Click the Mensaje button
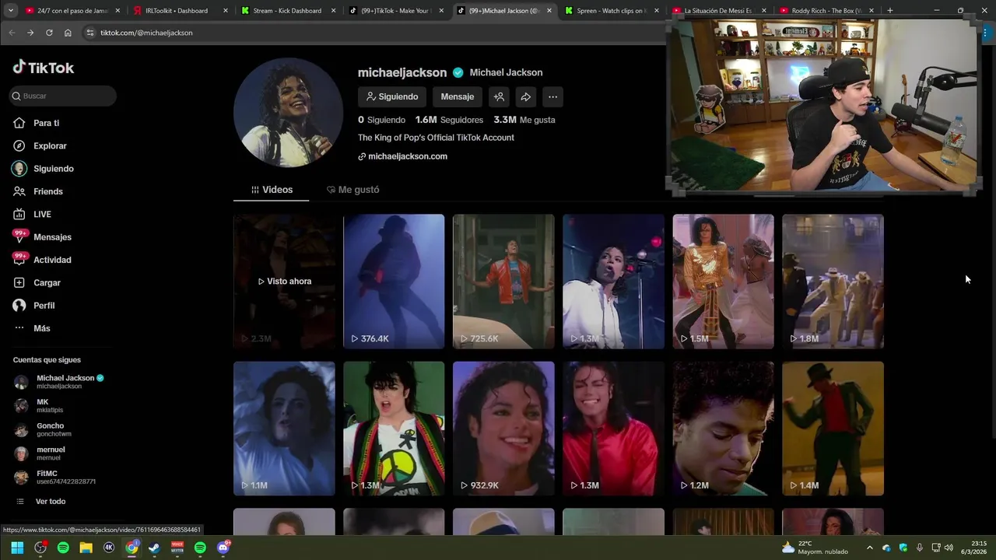Viewport: 996px width, 560px height. click(457, 96)
